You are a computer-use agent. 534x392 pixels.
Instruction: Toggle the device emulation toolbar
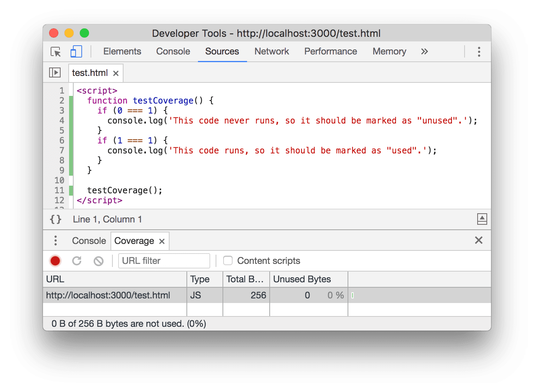click(x=76, y=51)
